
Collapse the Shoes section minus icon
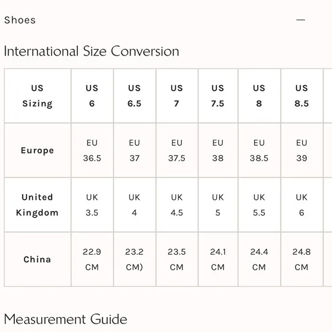pyautogui.click(x=301, y=20)
